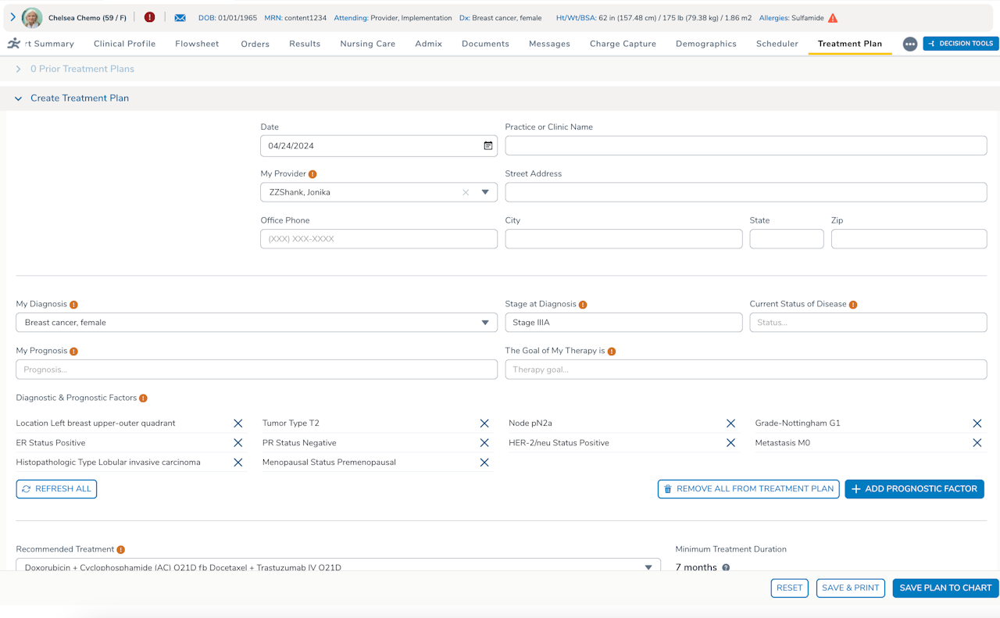Click the Add Prognostic Factor button
The height and width of the screenshot is (618, 1000).
914,489
